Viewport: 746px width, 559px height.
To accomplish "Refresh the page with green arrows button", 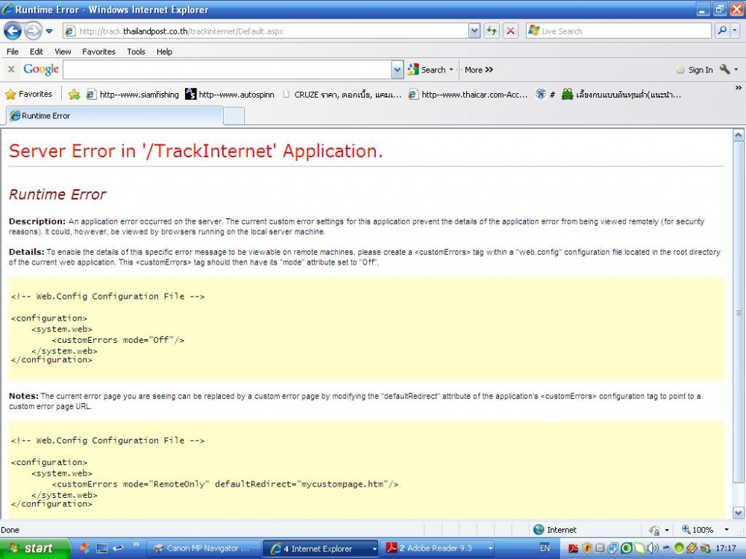I will click(492, 31).
